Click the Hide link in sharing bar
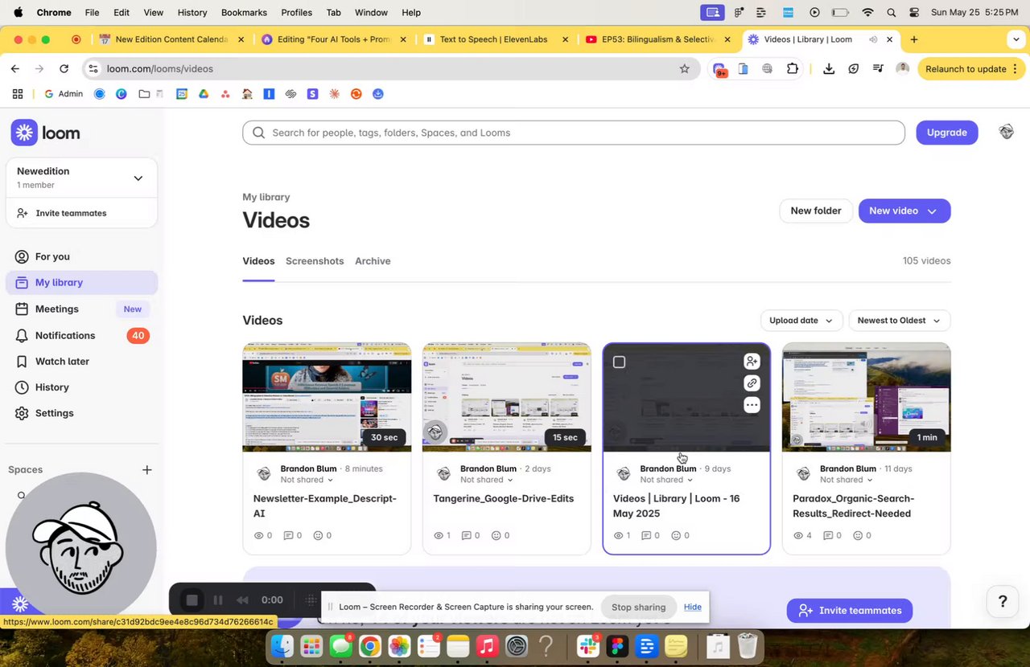This screenshot has height=667, width=1030. click(693, 607)
